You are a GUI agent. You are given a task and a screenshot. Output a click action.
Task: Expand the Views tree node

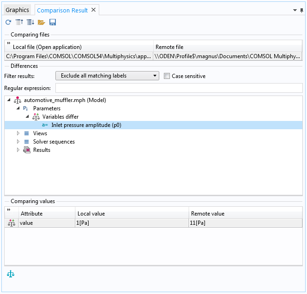(18, 133)
